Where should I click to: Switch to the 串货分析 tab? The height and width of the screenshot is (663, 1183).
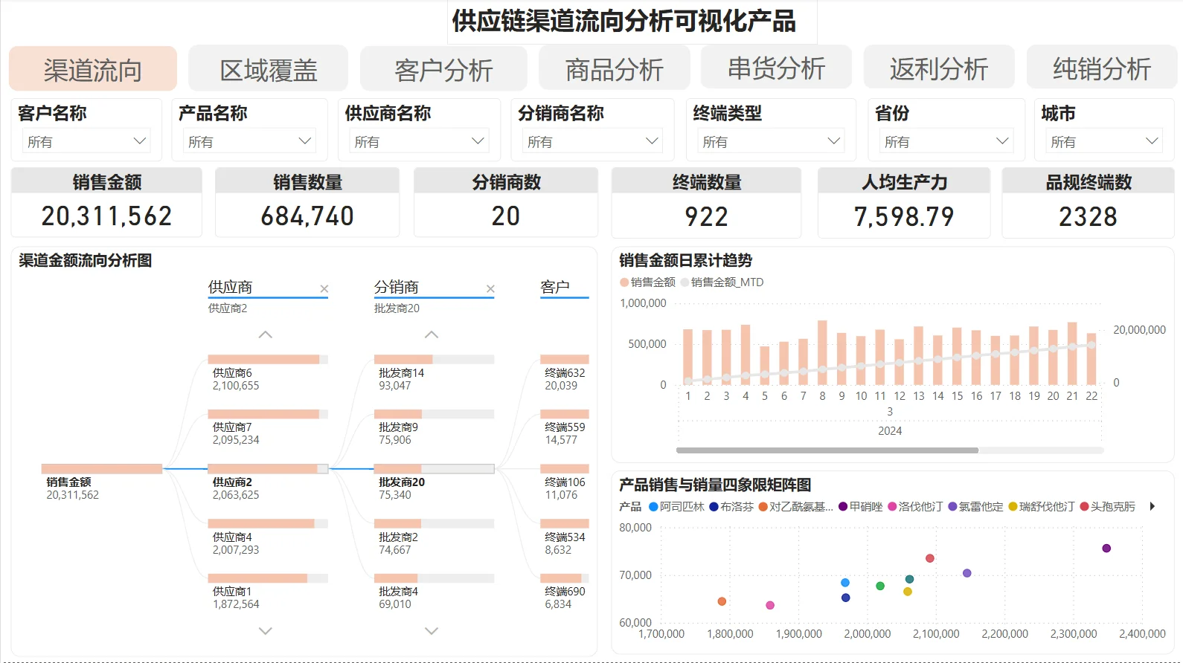pyautogui.click(x=776, y=68)
